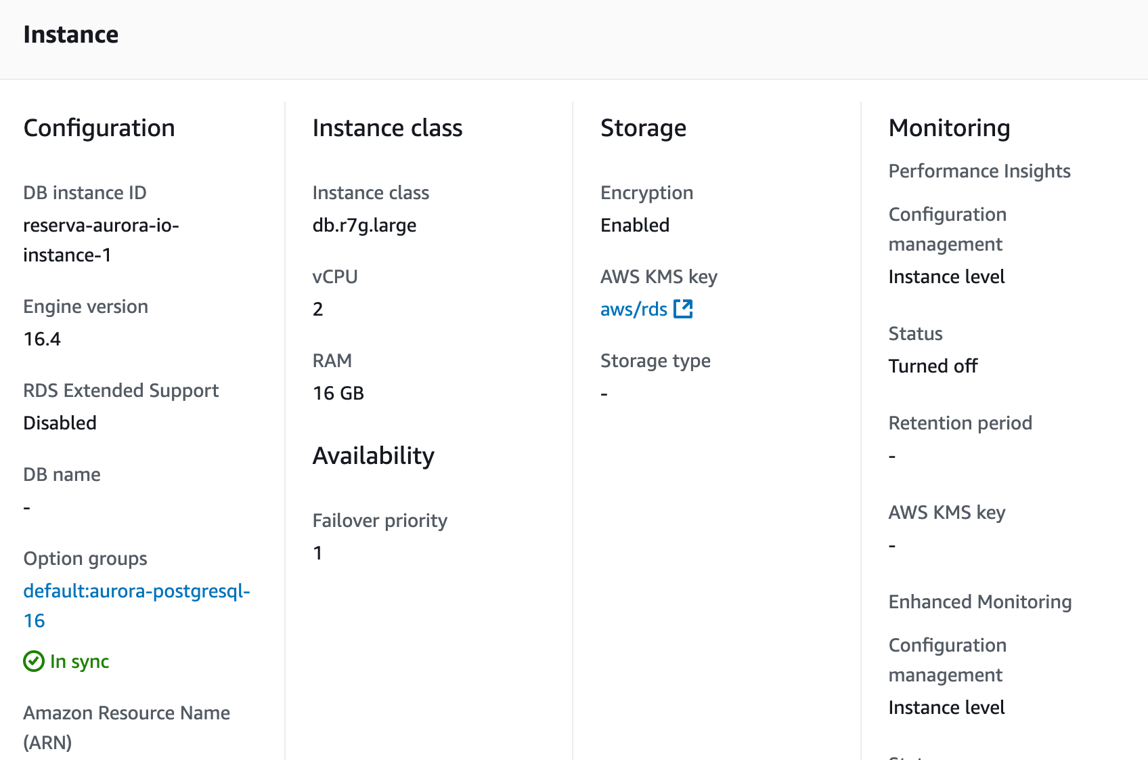Screen dimensions: 1148x760
Task: Select the In sync status text
Action: (80, 661)
